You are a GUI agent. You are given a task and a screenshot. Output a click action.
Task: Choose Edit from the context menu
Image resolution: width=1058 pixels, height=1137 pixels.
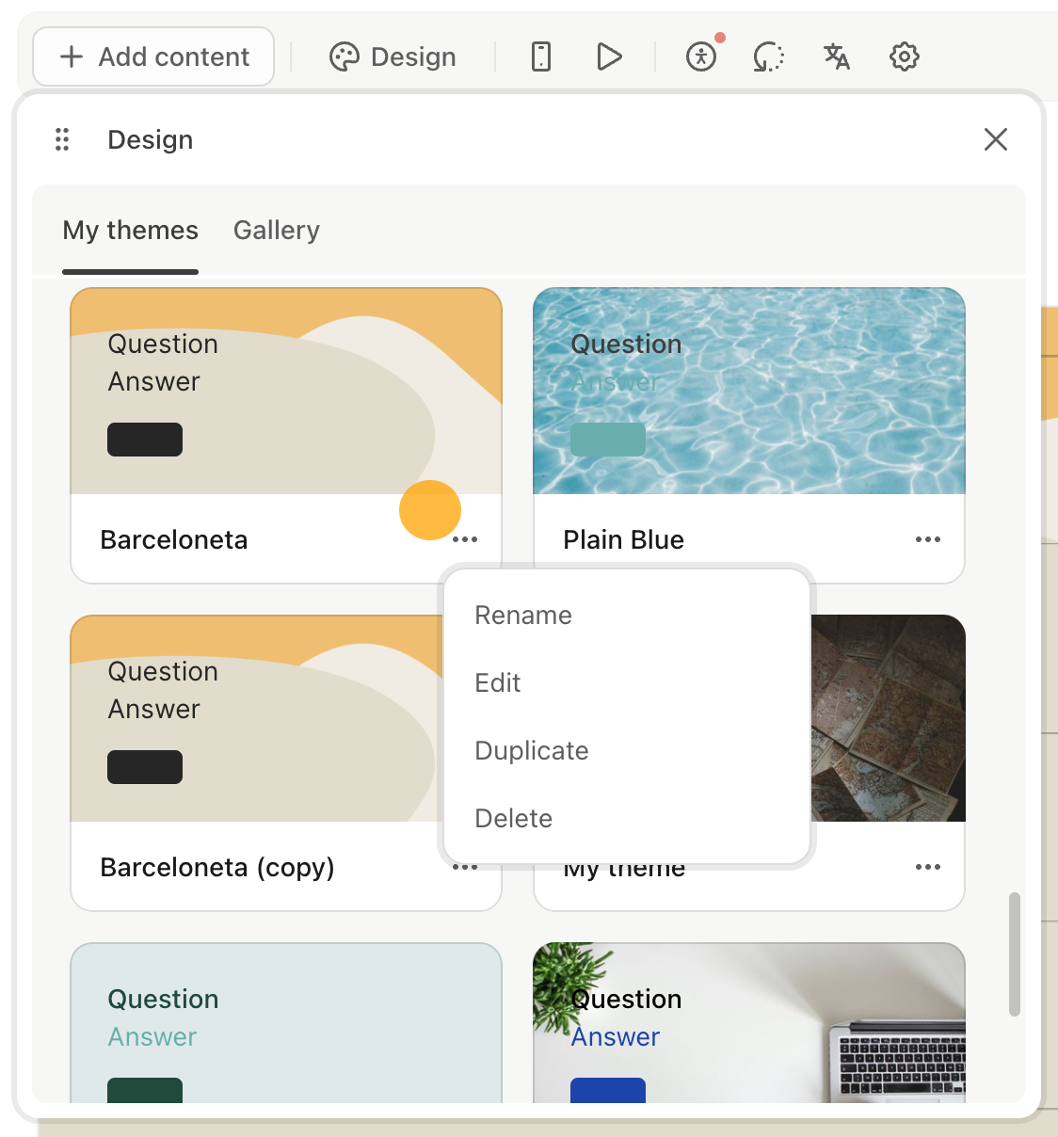pyautogui.click(x=627, y=683)
